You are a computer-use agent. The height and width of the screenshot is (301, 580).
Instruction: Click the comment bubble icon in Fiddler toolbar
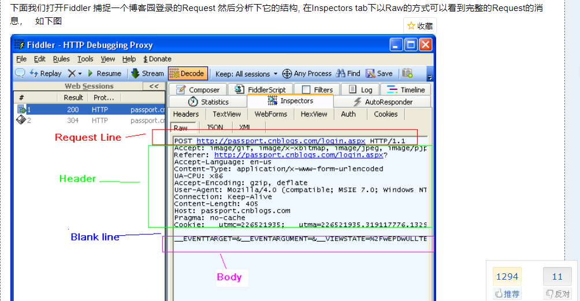pos(20,73)
